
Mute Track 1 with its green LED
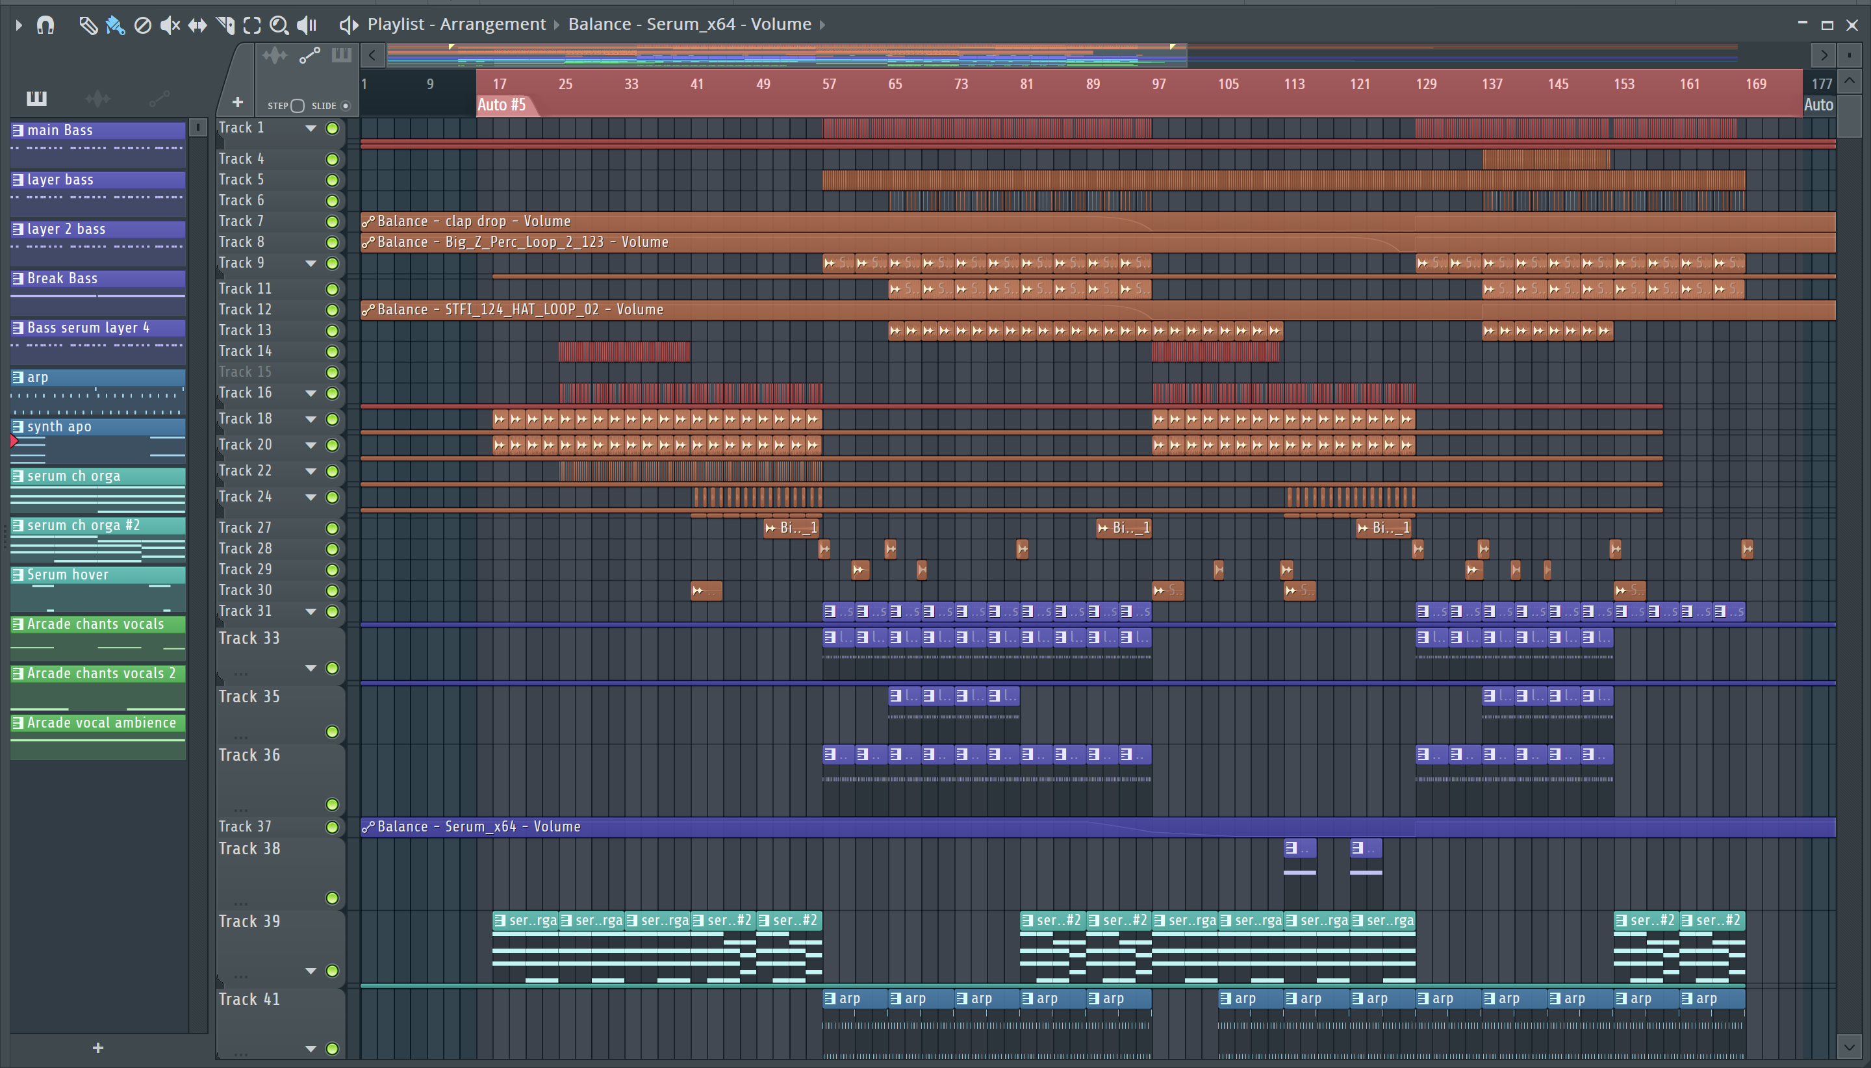tap(332, 129)
